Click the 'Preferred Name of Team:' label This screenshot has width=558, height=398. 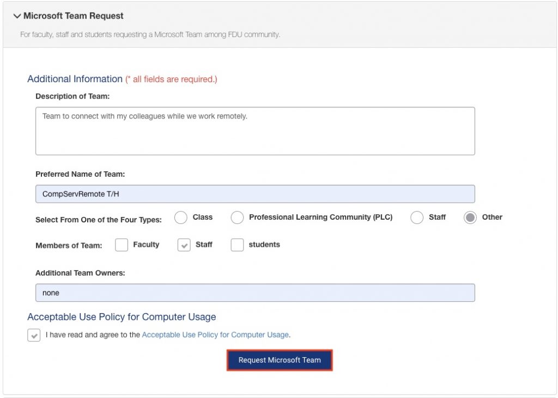pyautogui.click(x=80, y=174)
